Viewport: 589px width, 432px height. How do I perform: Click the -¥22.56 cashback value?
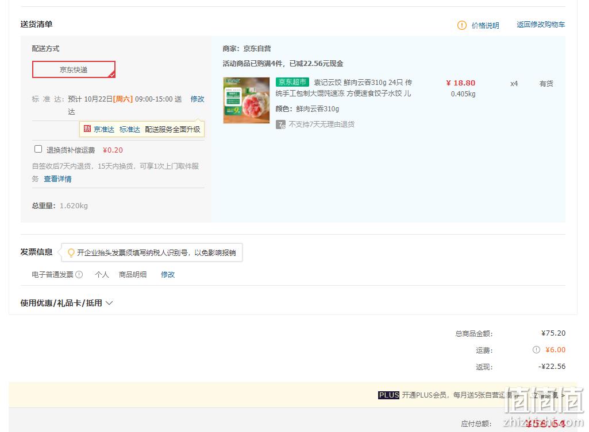tap(552, 367)
